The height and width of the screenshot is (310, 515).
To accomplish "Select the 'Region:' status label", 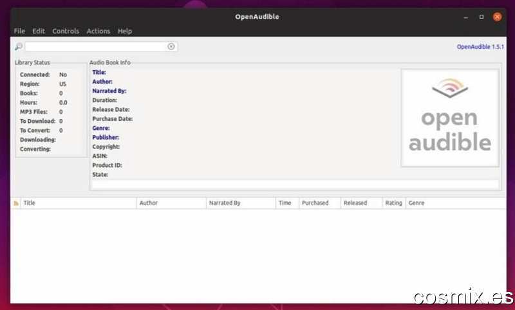I will pyautogui.click(x=30, y=84).
